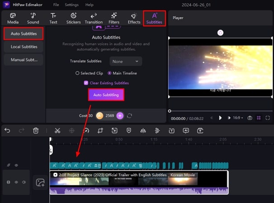Click the undo icon
274x203 pixels.
(x=7, y=130)
